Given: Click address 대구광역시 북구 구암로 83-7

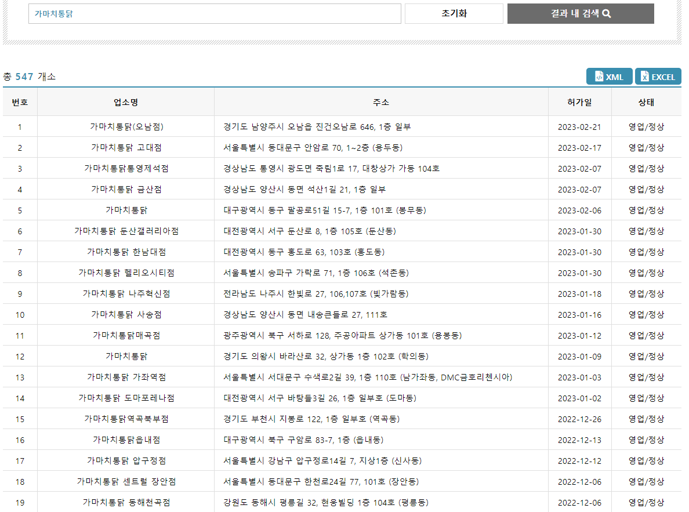Looking at the screenshot, I should [x=304, y=440].
